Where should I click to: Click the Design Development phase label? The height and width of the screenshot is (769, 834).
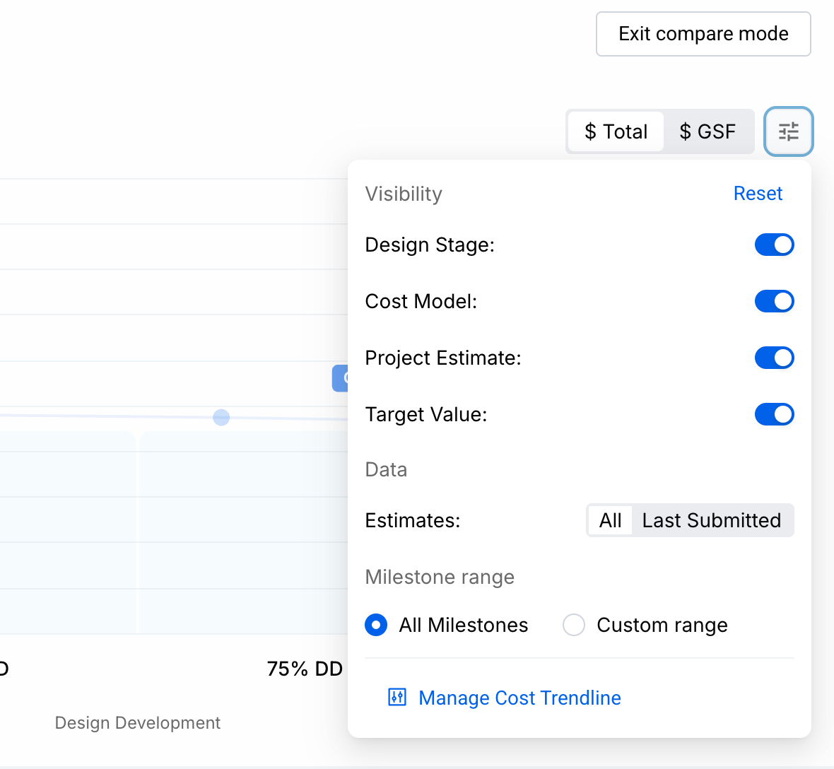click(x=137, y=723)
